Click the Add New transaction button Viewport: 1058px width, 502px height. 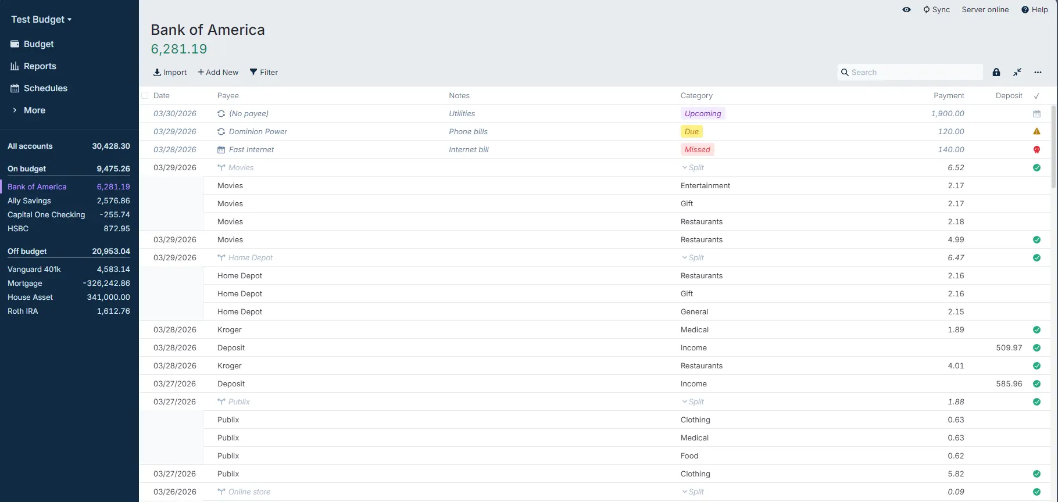pyautogui.click(x=218, y=72)
